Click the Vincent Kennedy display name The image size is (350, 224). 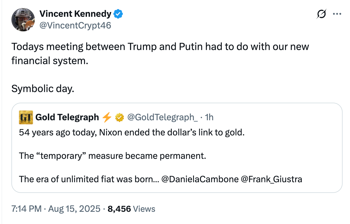pyautogui.click(x=75, y=13)
